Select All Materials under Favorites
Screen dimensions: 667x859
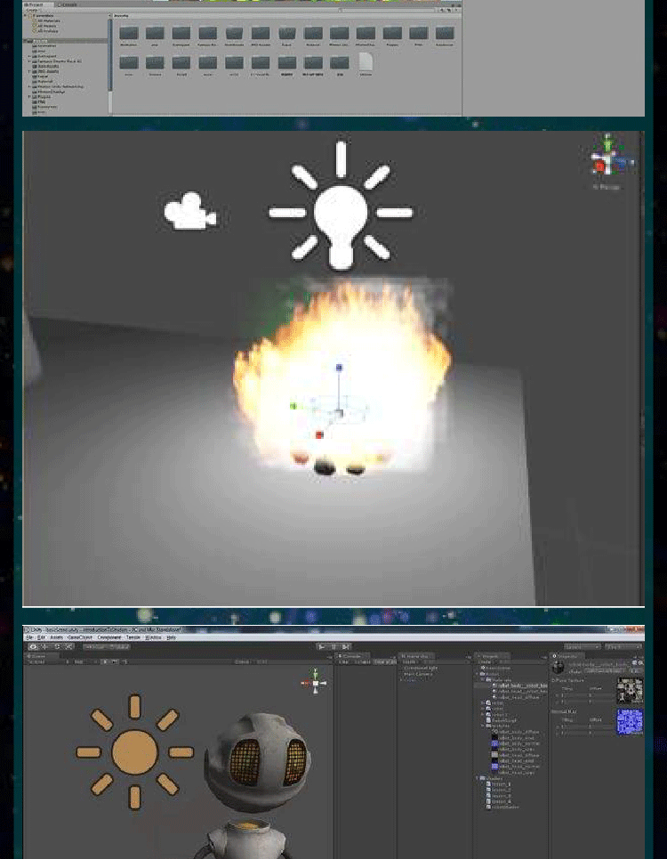pos(45,20)
